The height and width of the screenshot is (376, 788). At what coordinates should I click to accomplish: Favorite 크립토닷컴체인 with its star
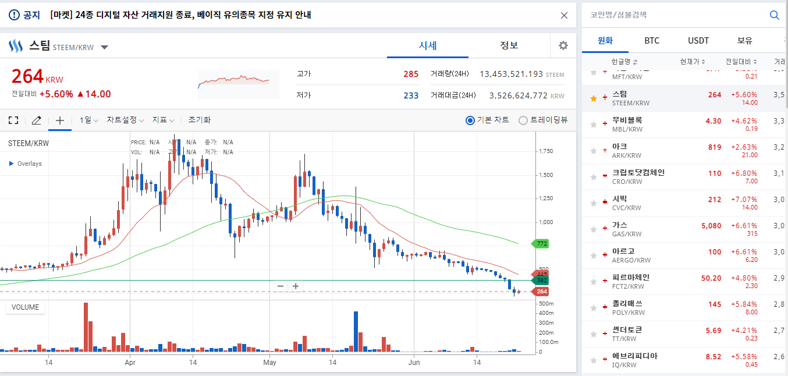tap(594, 177)
